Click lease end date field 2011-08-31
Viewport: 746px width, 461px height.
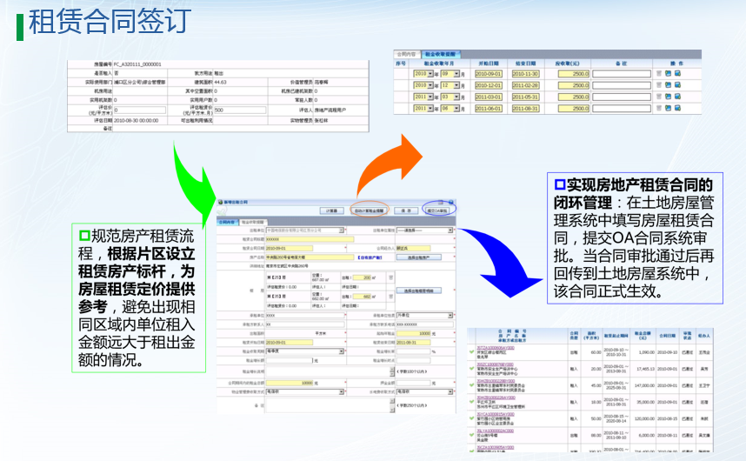414,343
